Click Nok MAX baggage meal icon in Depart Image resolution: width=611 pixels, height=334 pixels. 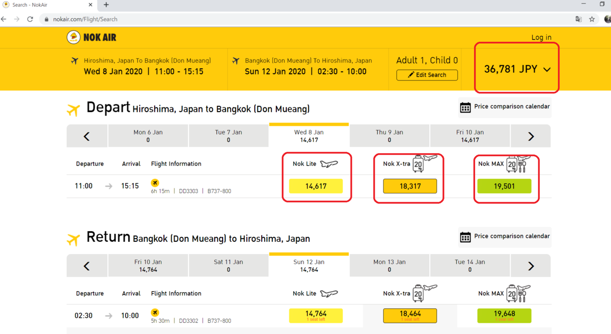click(x=518, y=163)
